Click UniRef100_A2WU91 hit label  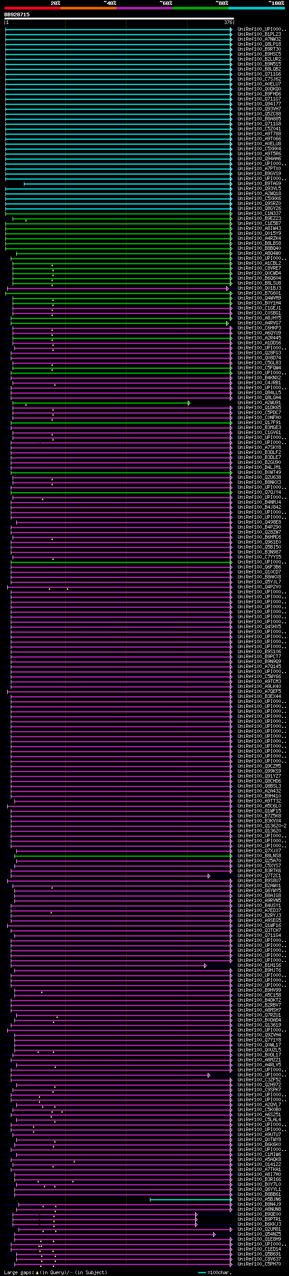point(259,403)
